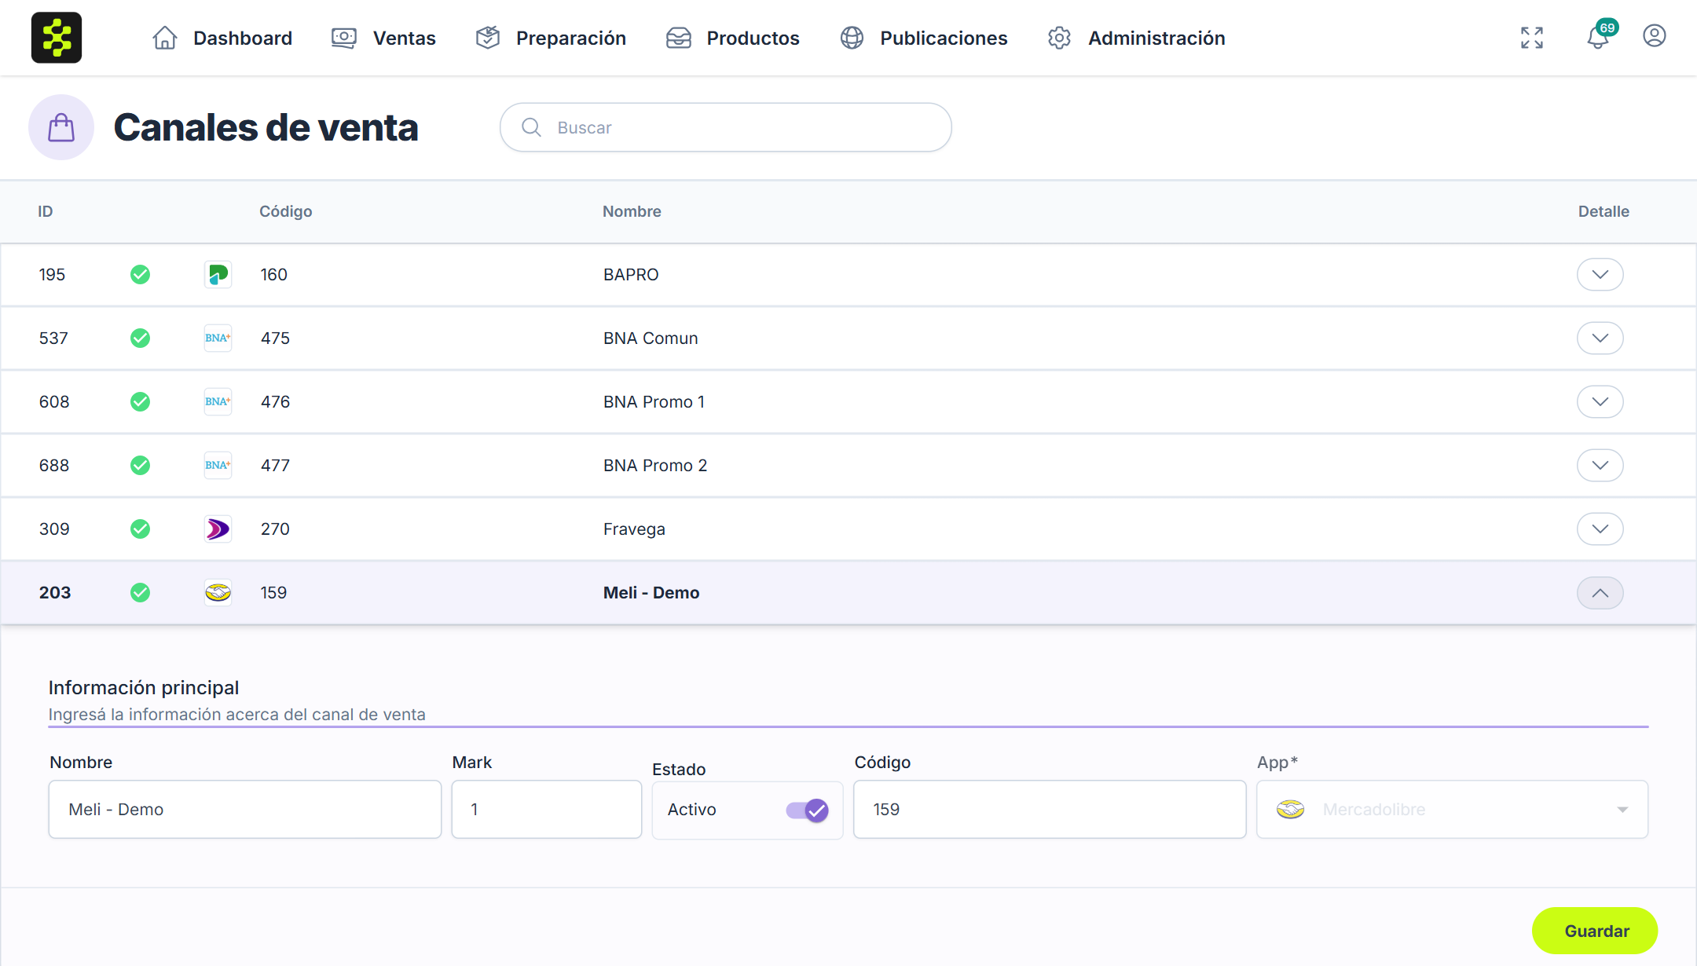1697x966 pixels.
Task: Click the ID column header
Action: pos(46,211)
